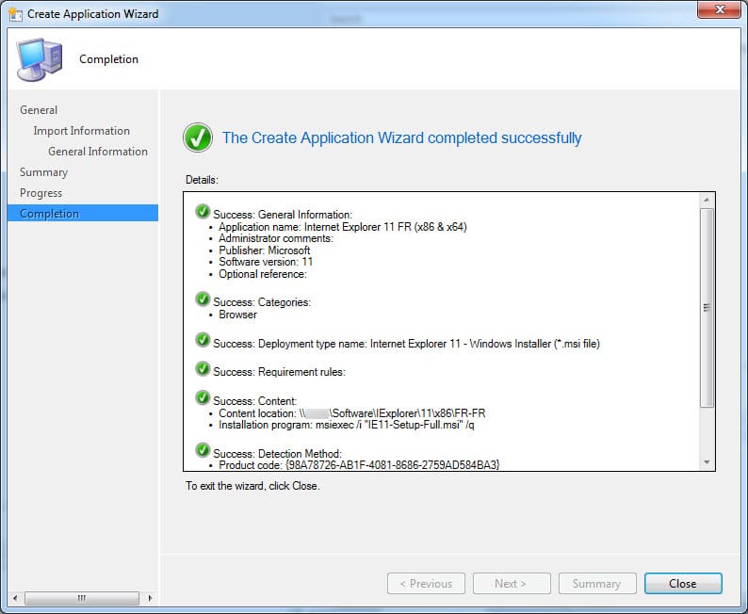Select Summary step in wizard sidebar

(x=43, y=172)
